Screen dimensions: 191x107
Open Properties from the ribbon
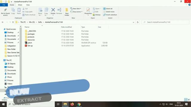pyautogui.click(x=88, y=12)
